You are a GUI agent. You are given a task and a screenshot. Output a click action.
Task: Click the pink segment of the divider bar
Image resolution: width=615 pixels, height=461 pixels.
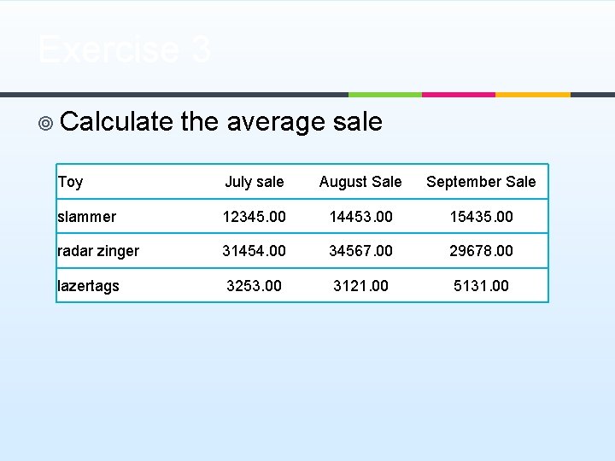[x=459, y=94]
